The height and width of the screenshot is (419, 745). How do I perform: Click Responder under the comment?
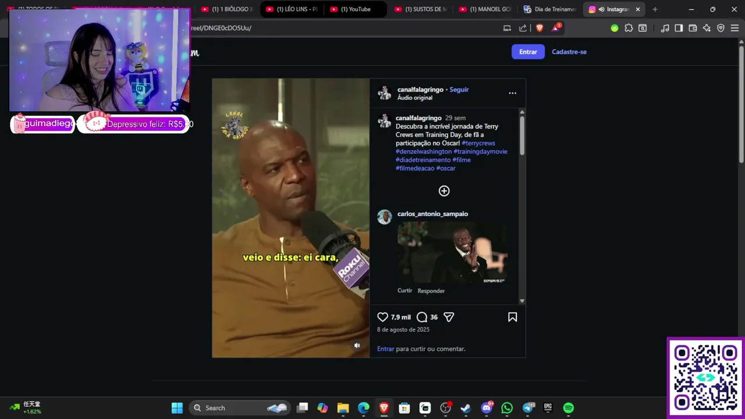click(431, 291)
